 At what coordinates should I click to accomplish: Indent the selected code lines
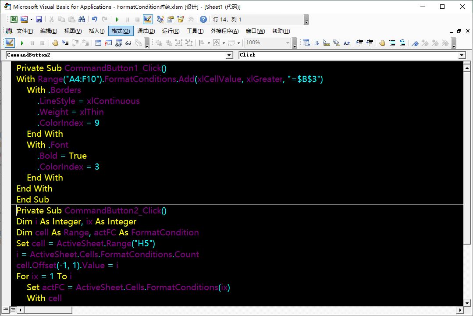tap(359, 43)
